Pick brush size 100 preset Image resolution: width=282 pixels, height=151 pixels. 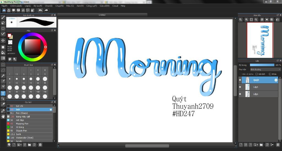(38, 88)
